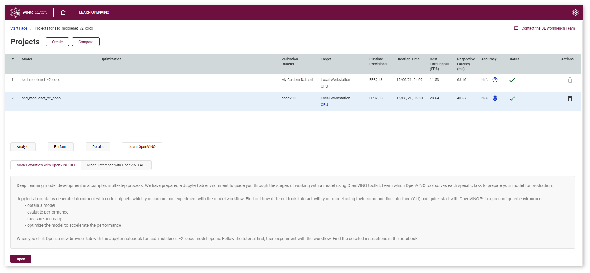
Task: Select Model Workflow with OpenVINO CLI
Action: click(46, 165)
